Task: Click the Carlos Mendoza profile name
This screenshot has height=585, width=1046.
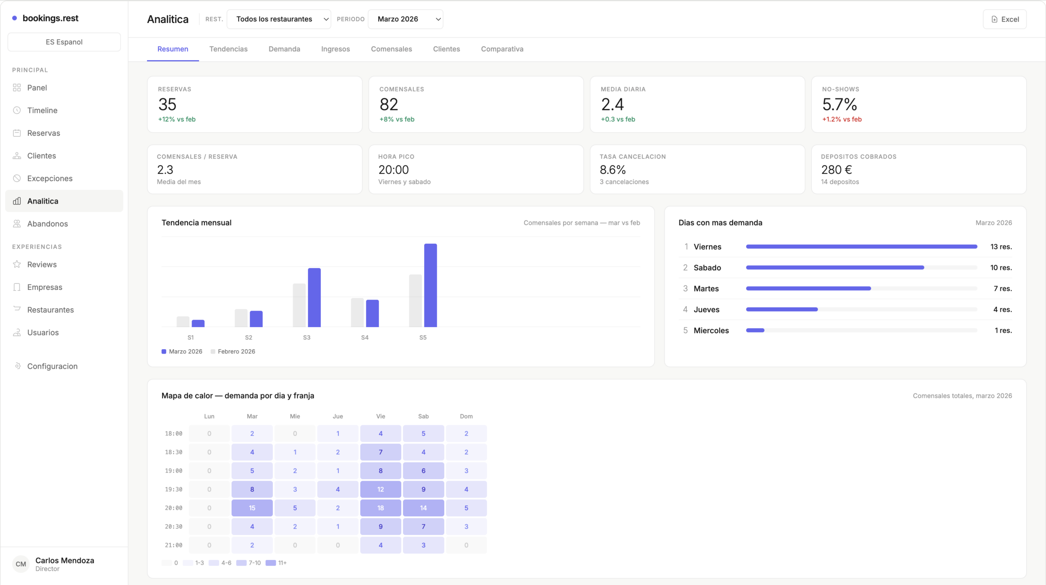Action: 65,560
